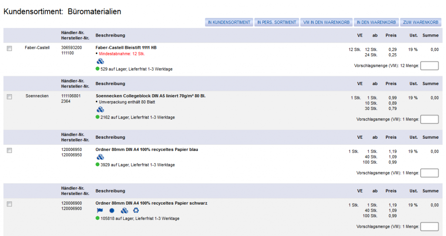Focus the Menge field for Soennecken Collegeblock
This screenshot has width=446, height=236.
pos(429,120)
